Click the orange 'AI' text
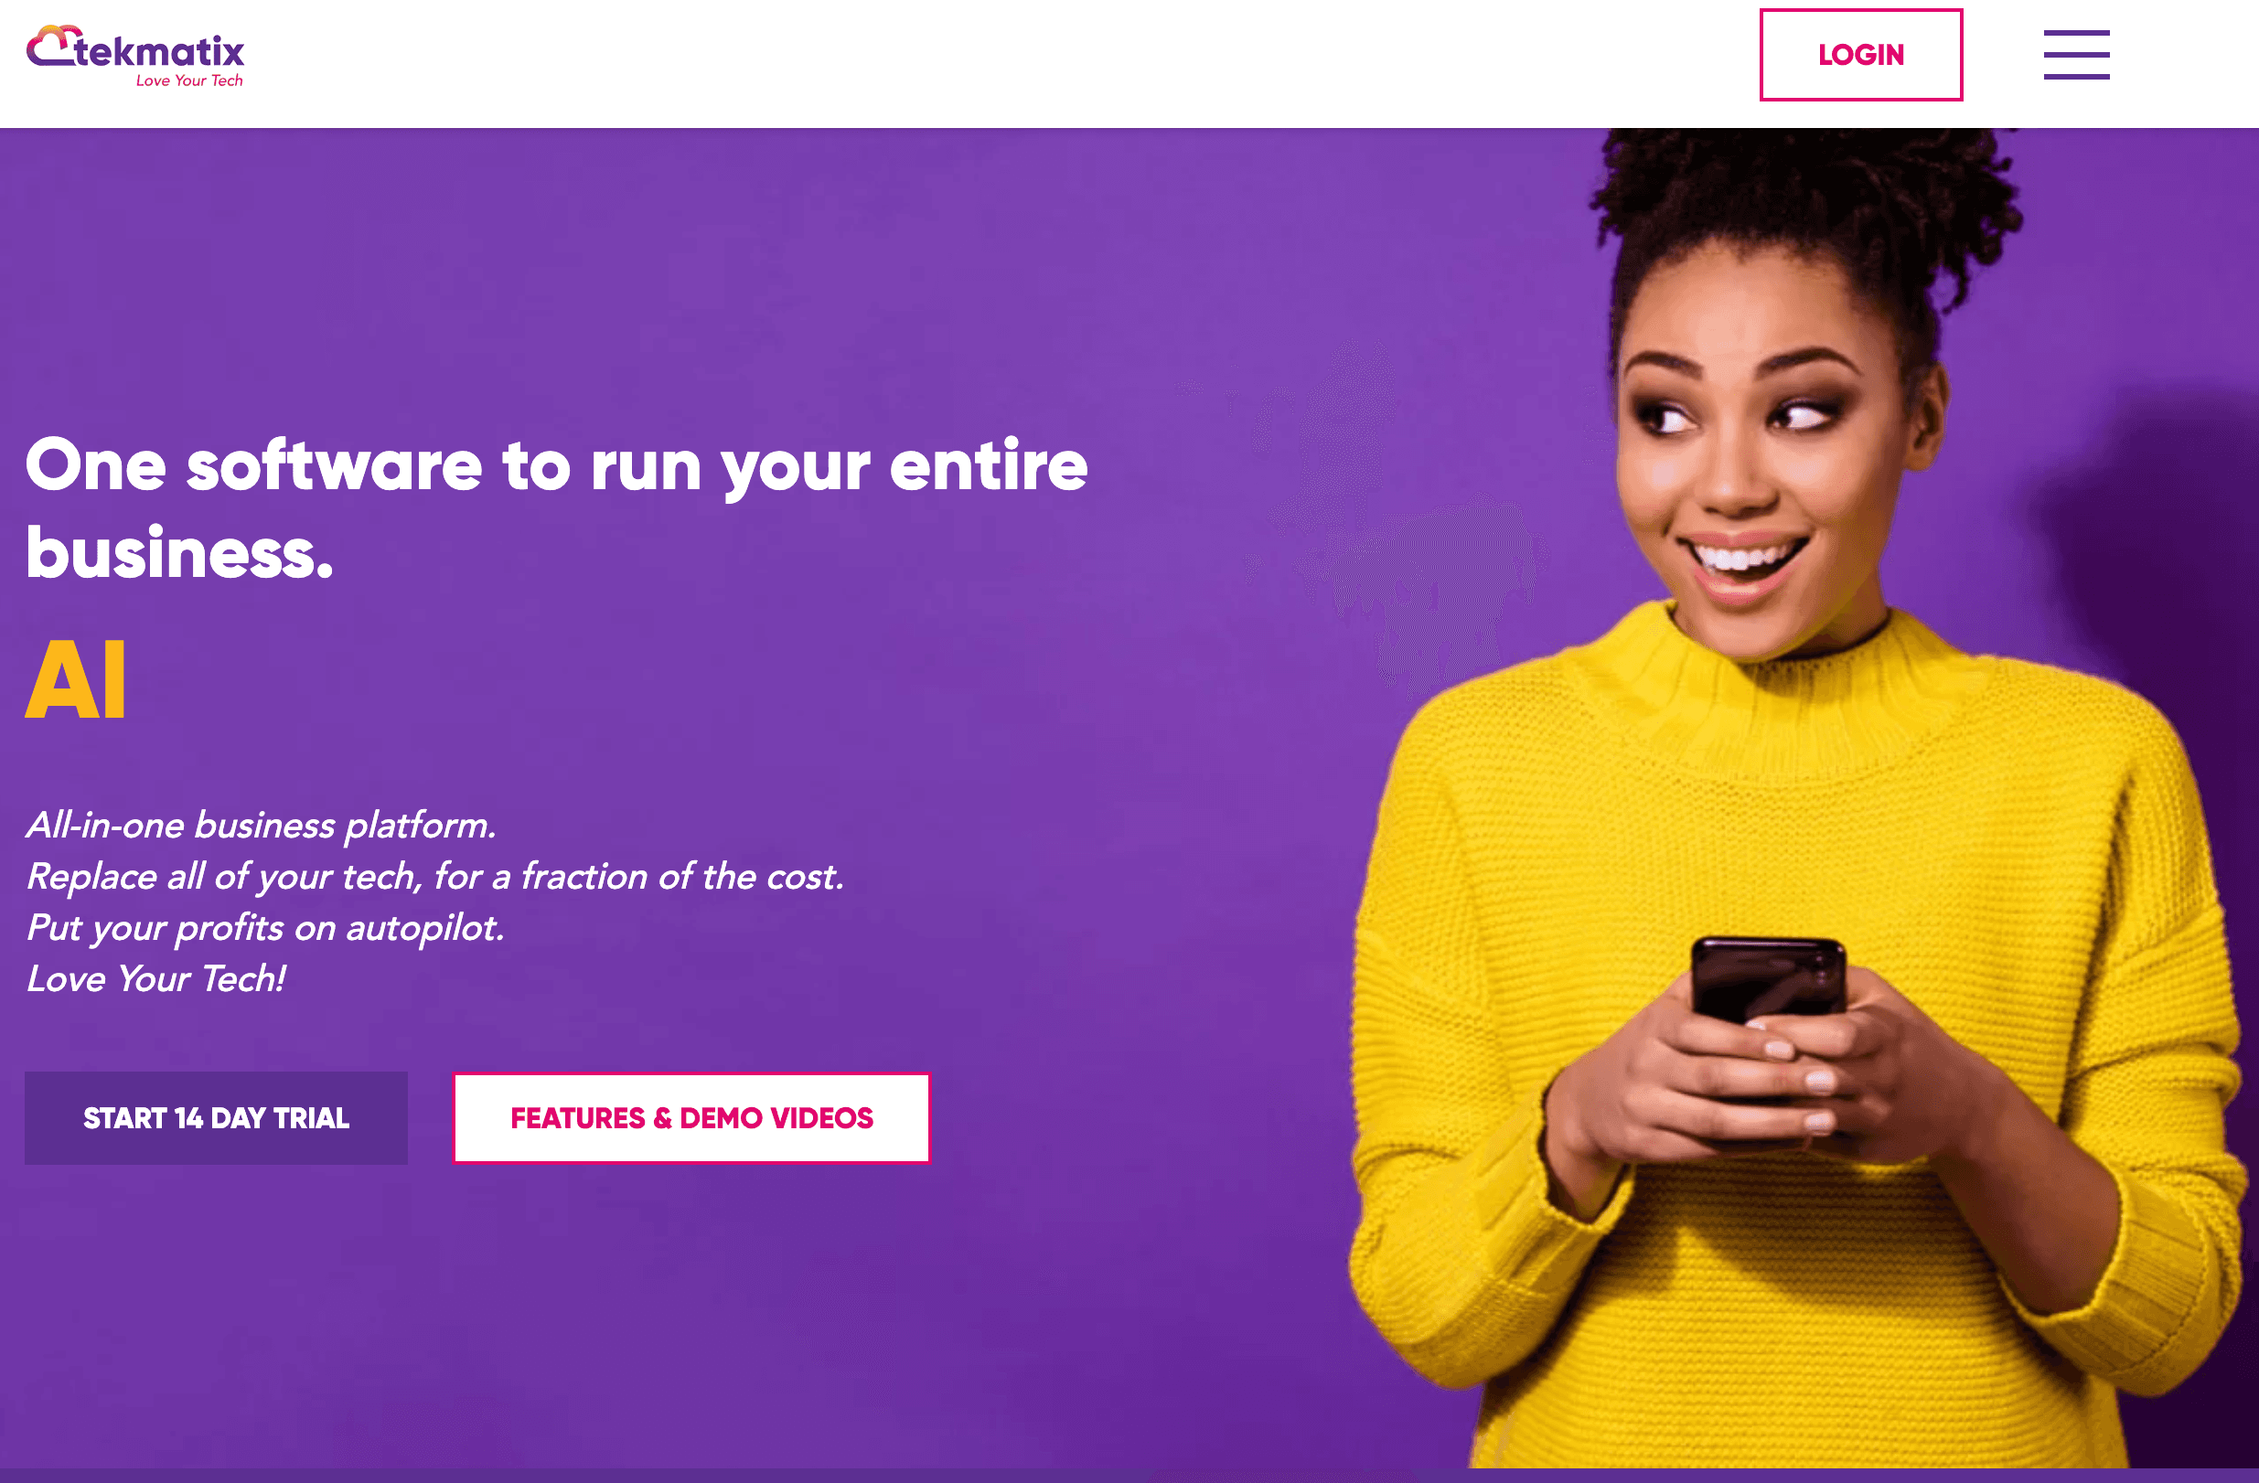This screenshot has width=2259, height=1483. (75, 679)
